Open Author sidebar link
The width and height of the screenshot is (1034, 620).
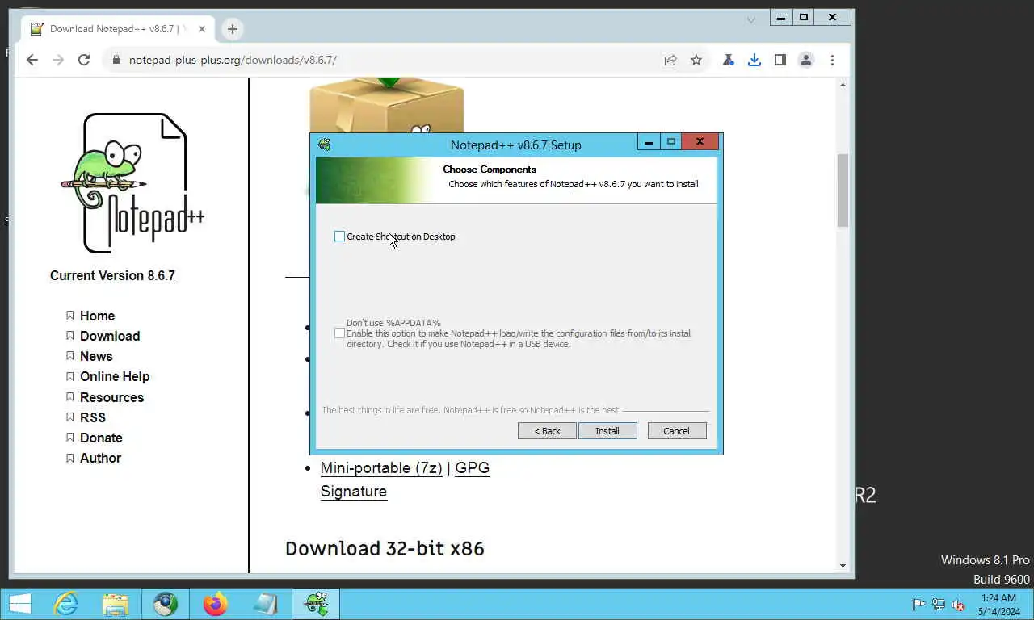click(100, 458)
